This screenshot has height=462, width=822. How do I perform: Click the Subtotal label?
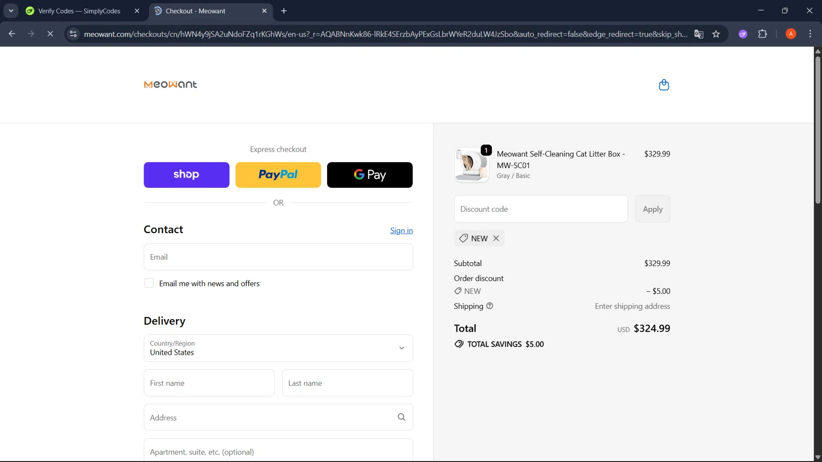click(x=467, y=263)
